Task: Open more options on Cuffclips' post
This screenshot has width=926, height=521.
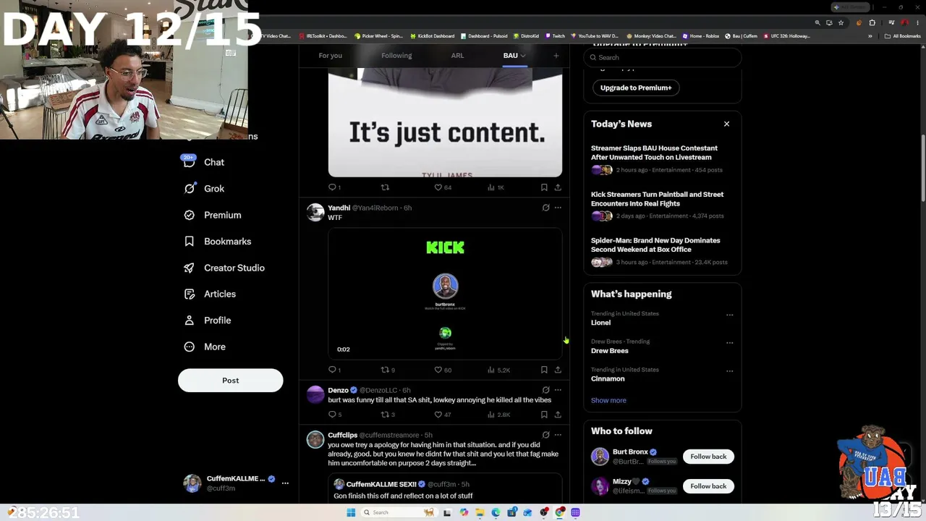Action: (558, 435)
